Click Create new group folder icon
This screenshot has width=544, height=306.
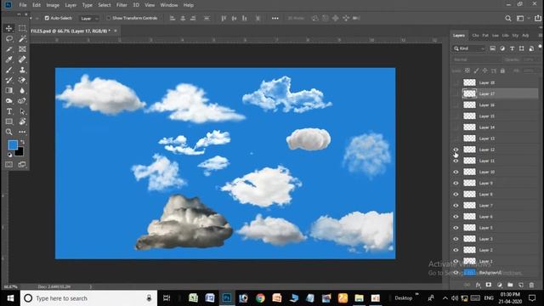510,285
